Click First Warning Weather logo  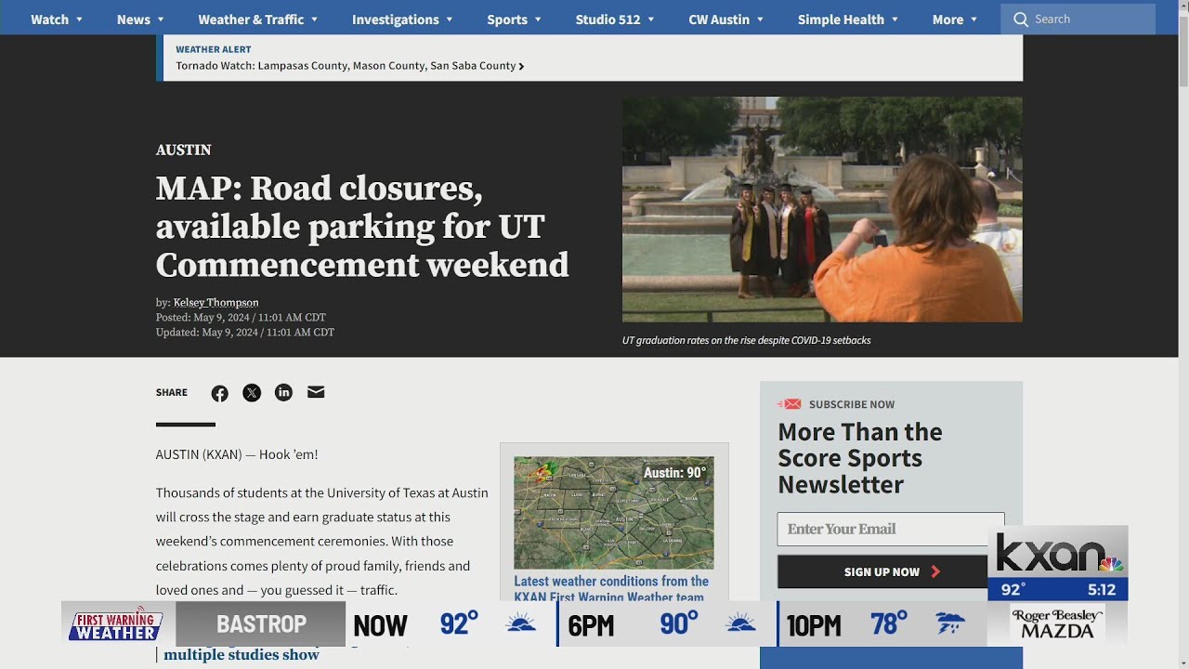[116, 623]
